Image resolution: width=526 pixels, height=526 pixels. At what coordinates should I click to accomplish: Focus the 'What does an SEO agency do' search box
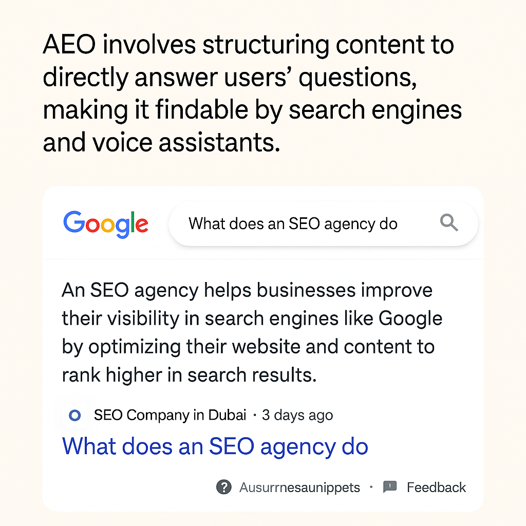[x=324, y=223]
